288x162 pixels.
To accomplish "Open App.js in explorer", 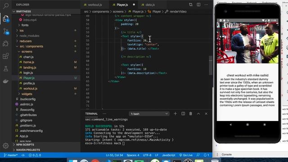I will pos(24,136).
